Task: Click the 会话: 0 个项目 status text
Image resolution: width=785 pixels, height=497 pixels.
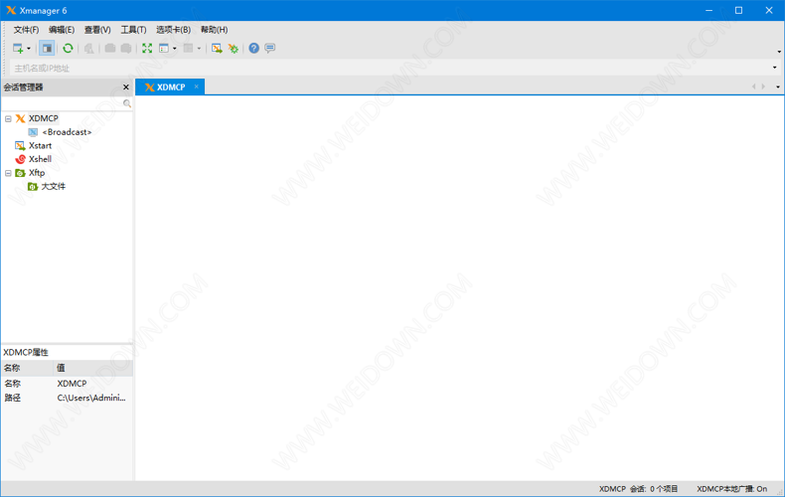Action: pyautogui.click(x=653, y=488)
